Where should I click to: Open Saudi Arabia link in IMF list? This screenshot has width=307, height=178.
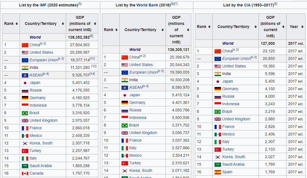coord(41,166)
